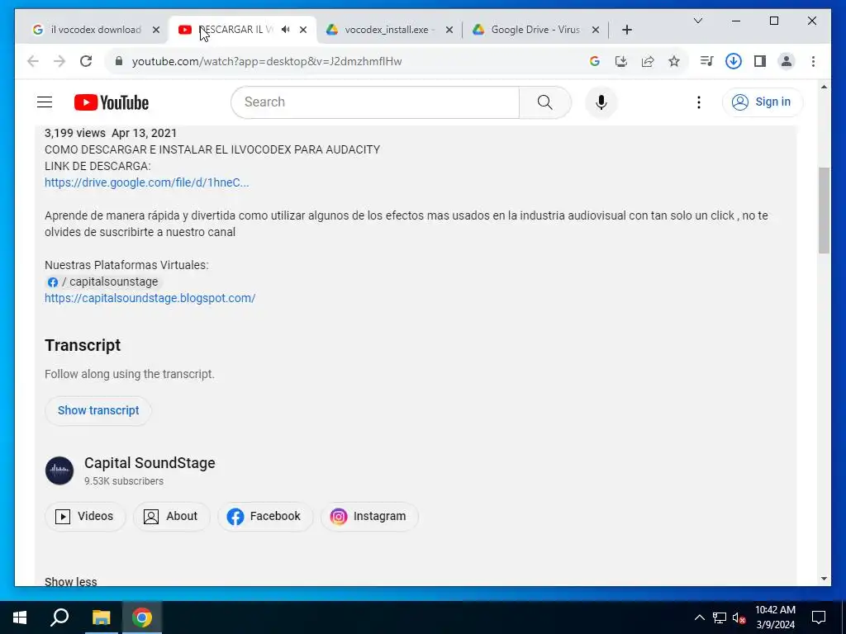
Task: Focus the YouTube Search field
Action: tap(375, 102)
